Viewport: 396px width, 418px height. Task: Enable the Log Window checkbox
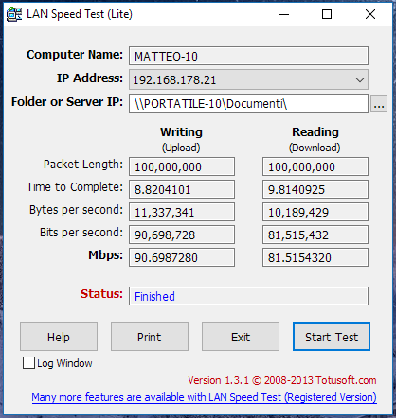(28, 363)
